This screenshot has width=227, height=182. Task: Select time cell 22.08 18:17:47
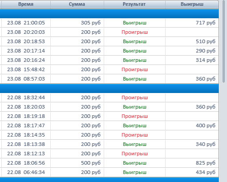click(x=26, y=125)
